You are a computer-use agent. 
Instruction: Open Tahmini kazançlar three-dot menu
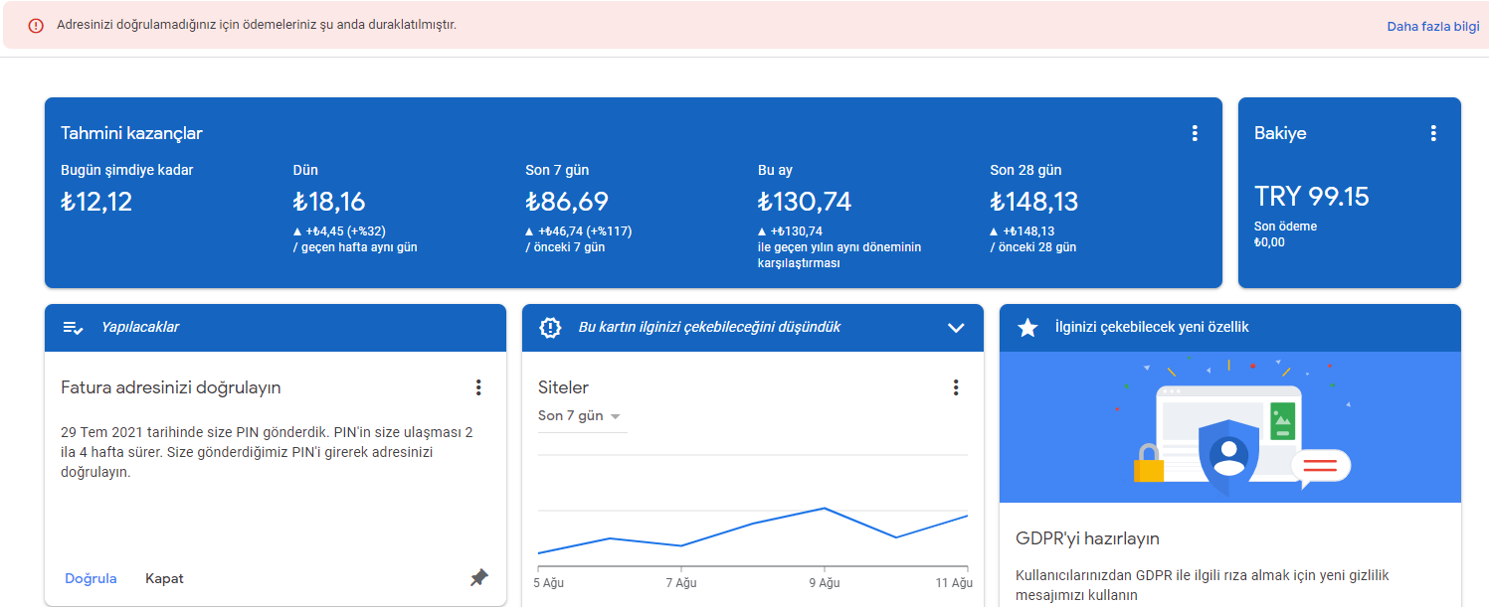coord(1195,133)
